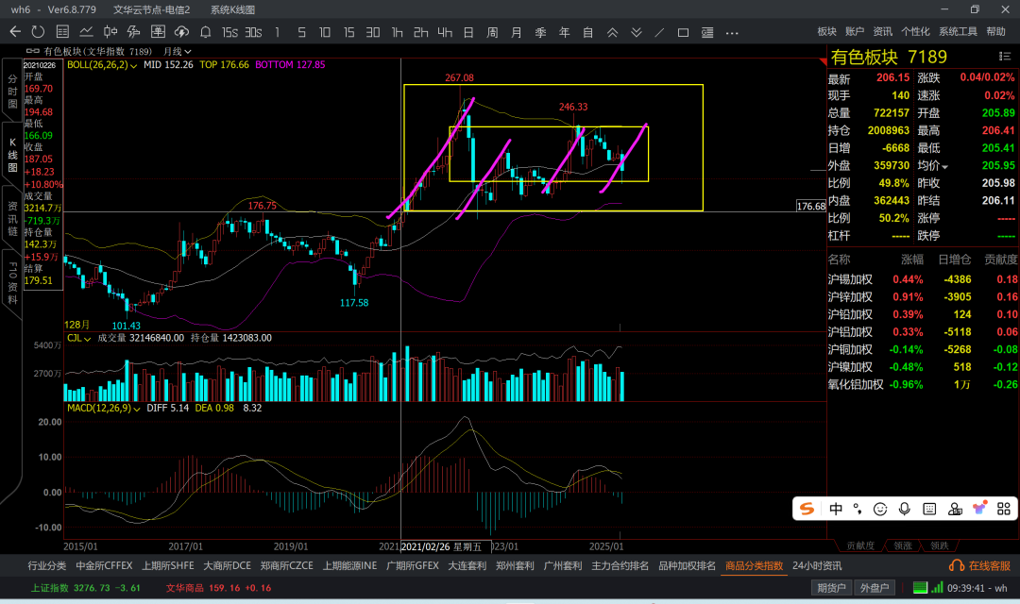
Task: Open the 系统工具 menu
Action: tap(958, 32)
